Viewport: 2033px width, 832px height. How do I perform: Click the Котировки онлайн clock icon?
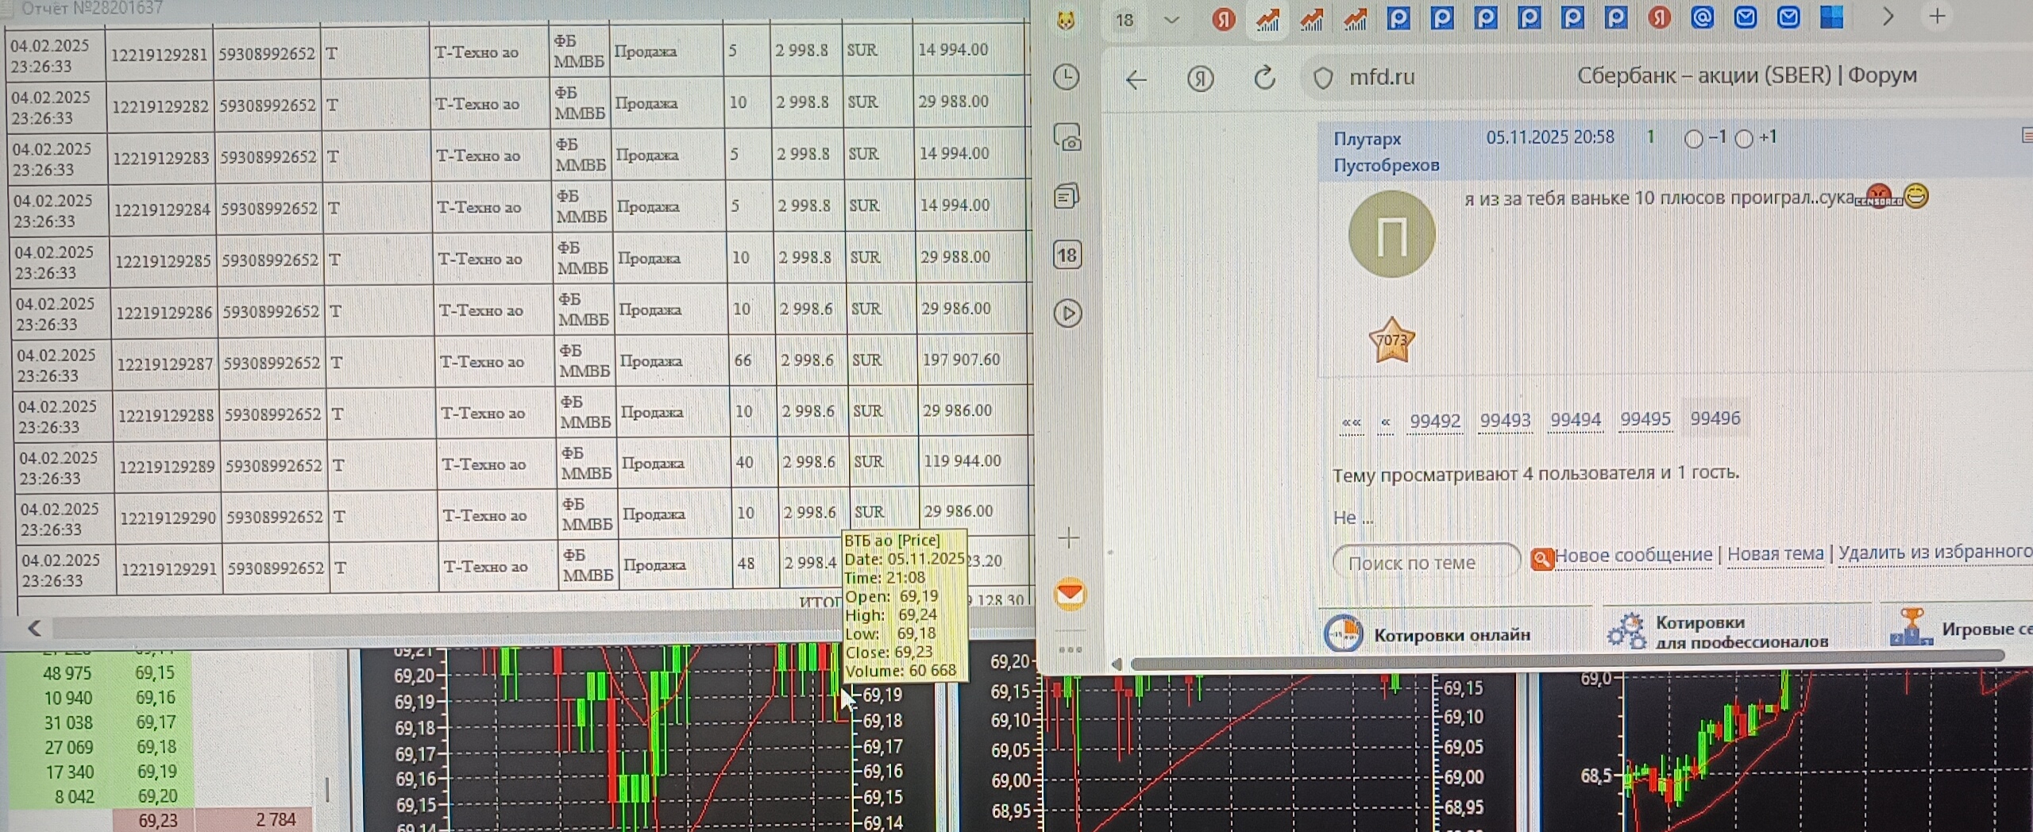tap(1343, 634)
